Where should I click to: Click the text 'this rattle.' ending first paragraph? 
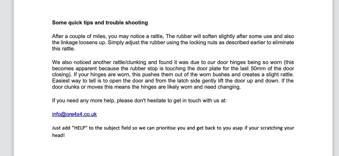tap(64, 49)
